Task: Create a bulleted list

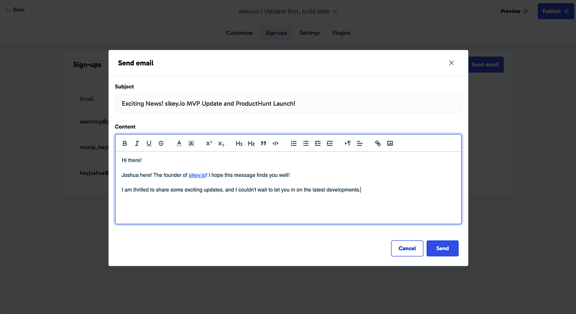Action: [306, 143]
